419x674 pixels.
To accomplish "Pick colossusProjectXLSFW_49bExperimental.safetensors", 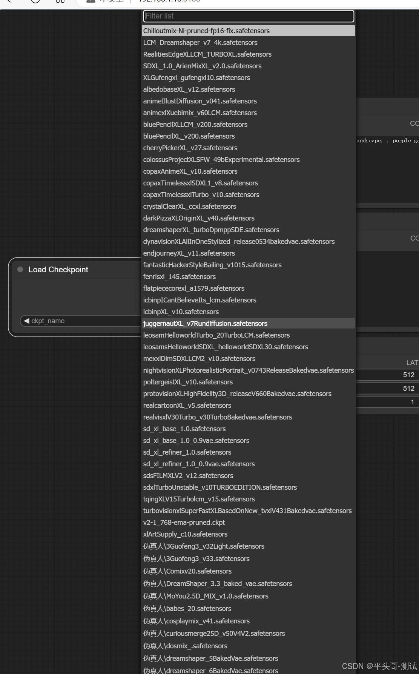I will point(249,160).
